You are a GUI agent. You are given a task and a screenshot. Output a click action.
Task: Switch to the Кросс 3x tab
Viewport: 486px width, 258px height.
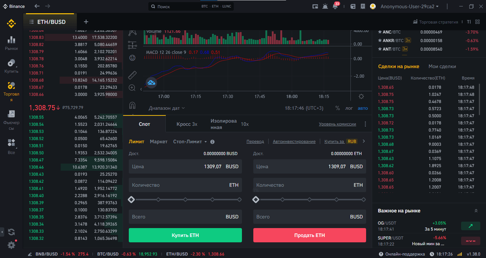(187, 124)
